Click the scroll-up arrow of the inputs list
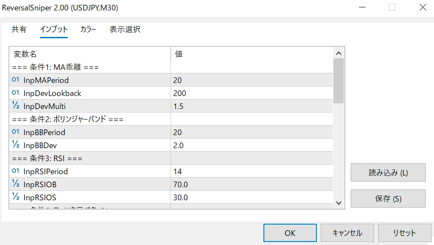 (x=339, y=53)
